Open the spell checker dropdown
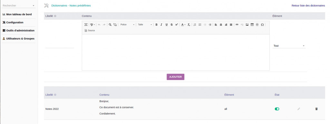The image size is (330, 124). pos(92,24)
